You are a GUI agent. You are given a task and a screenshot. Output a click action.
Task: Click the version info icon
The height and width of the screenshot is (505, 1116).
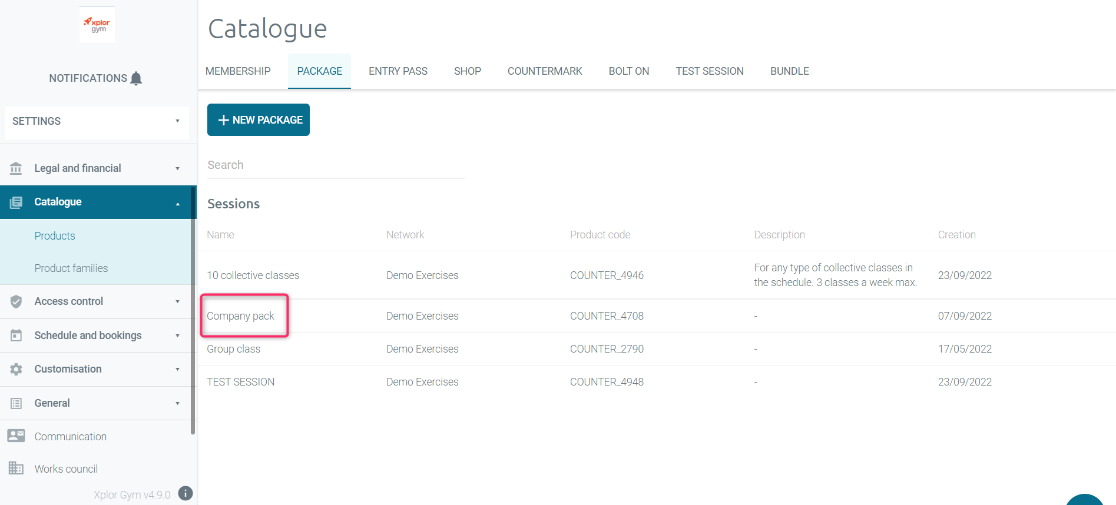186,493
